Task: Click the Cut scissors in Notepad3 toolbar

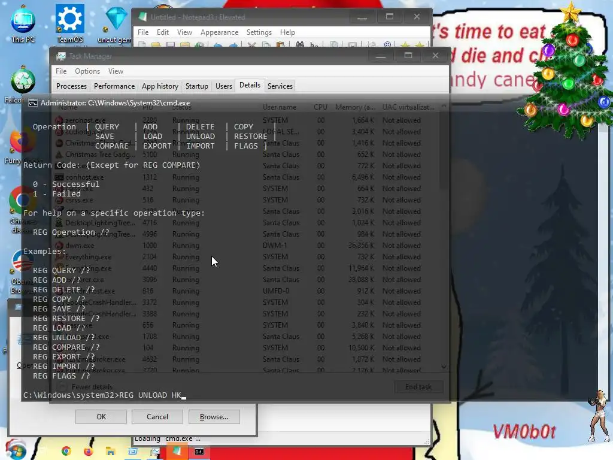Action: click(x=251, y=44)
